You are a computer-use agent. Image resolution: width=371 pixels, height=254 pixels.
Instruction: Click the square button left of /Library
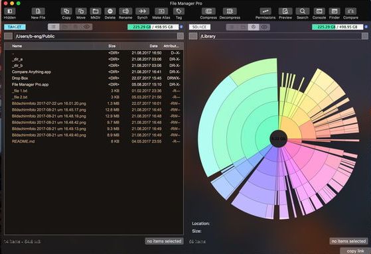(193, 36)
